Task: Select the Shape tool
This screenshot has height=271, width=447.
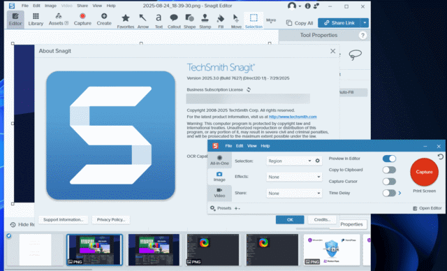Action: (189, 21)
